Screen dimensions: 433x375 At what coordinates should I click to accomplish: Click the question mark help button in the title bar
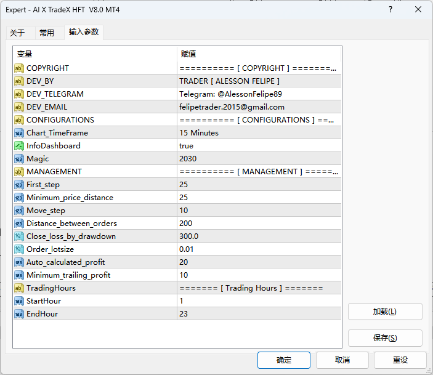click(x=391, y=10)
